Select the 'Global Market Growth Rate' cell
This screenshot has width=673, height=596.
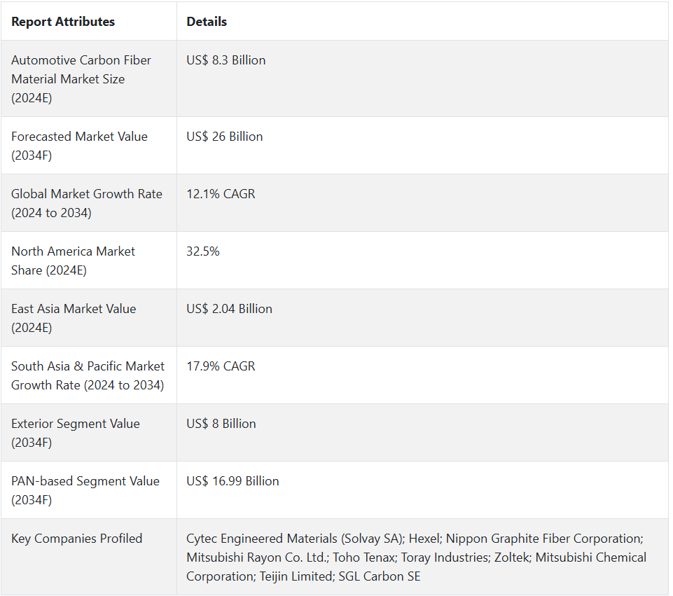pos(87,203)
